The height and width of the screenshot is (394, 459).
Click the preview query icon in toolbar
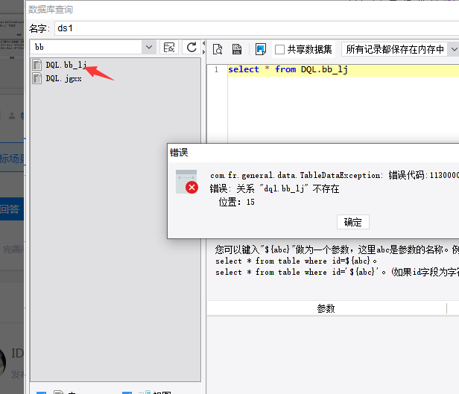coord(218,49)
